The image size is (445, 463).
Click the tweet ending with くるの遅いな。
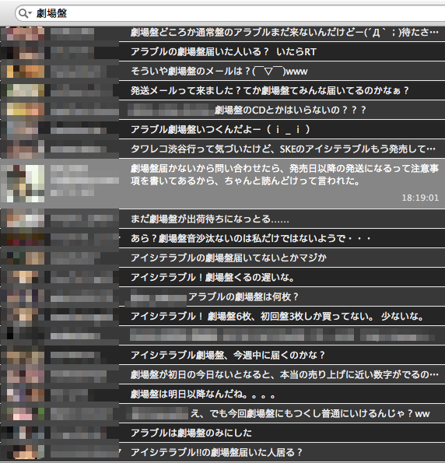(223, 277)
